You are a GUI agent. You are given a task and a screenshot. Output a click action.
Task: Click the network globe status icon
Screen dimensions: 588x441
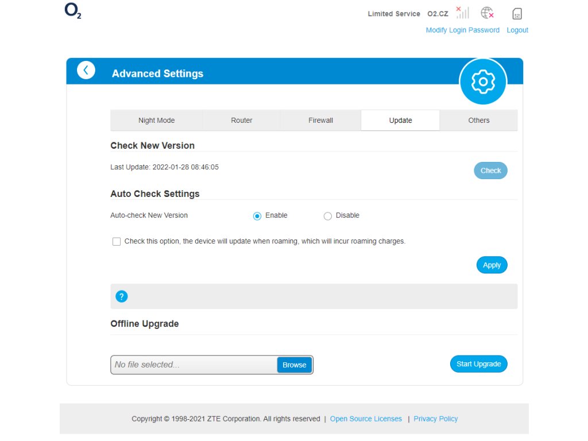(x=487, y=13)
